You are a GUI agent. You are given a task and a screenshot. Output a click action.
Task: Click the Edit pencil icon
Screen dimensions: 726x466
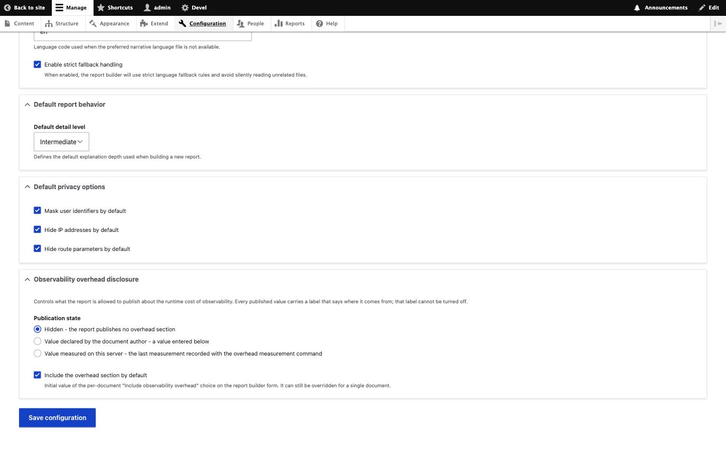pyautogui.click(x=702, y=8)
